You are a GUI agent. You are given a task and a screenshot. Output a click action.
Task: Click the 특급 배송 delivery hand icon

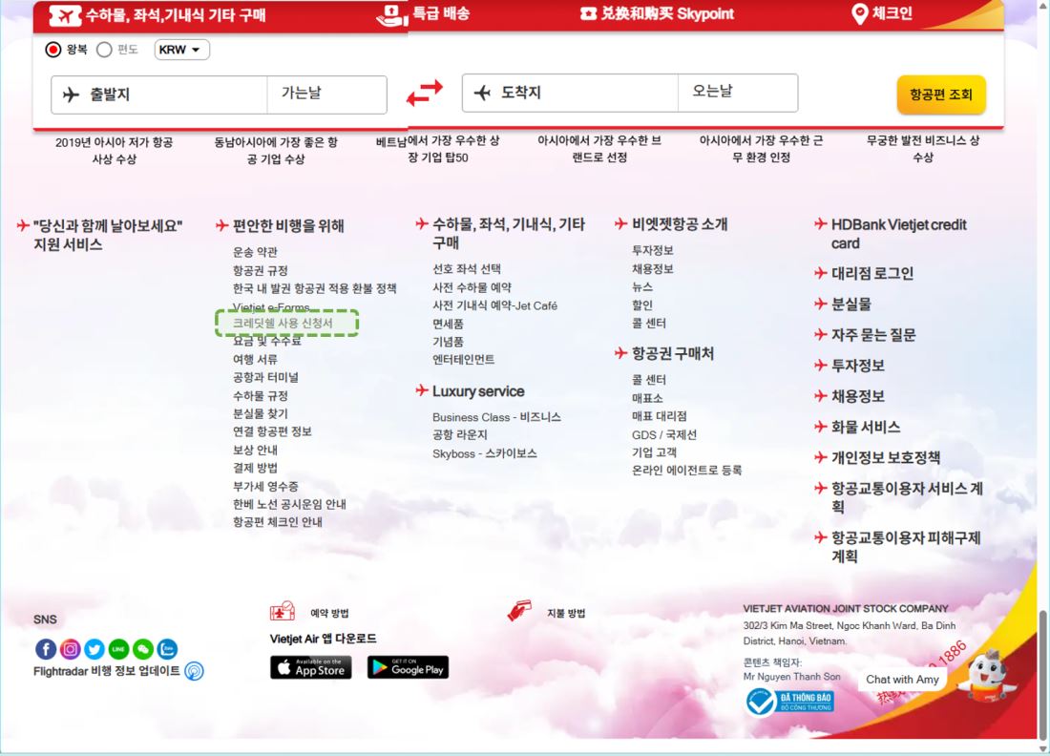(392, 15)
